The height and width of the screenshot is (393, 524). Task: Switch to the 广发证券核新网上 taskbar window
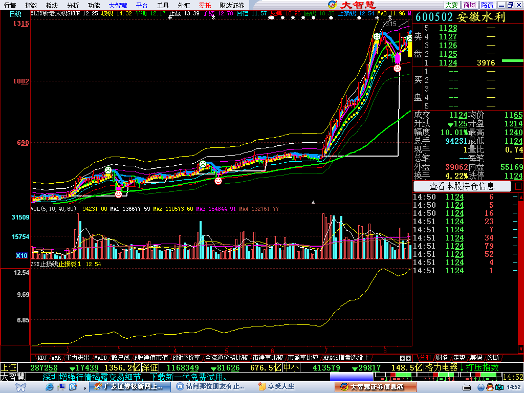[x=129, y=387]
